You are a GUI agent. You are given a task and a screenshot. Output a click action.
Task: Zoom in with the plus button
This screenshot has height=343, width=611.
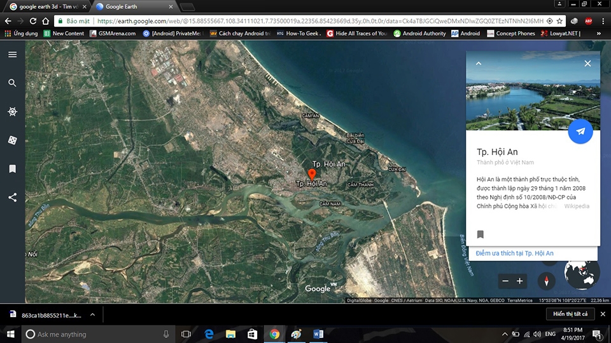[520, 281]
